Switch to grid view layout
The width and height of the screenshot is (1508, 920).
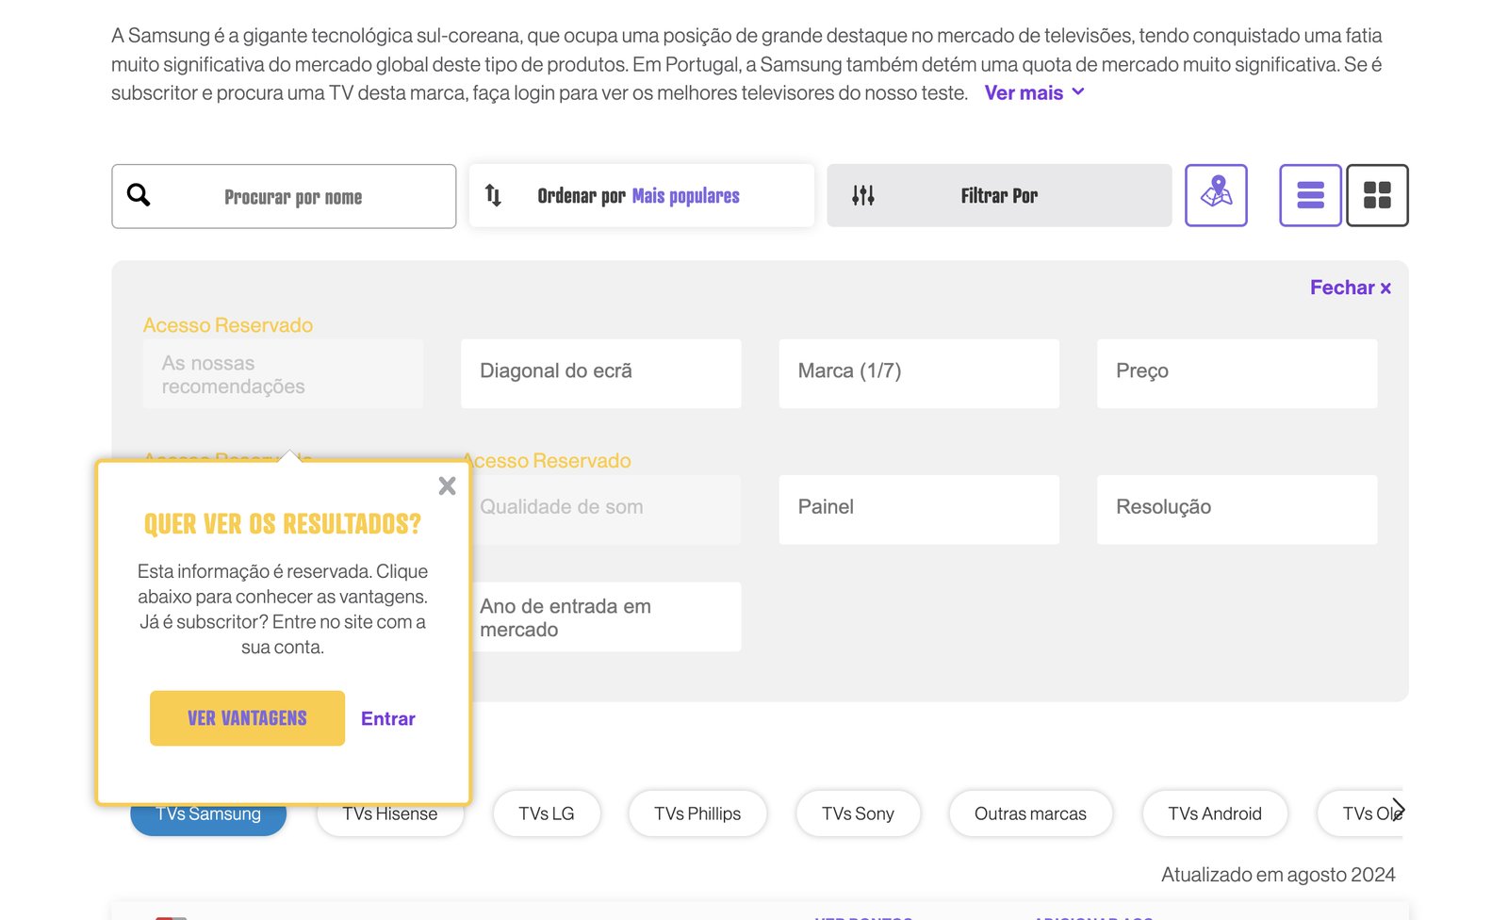[1377, 195]
